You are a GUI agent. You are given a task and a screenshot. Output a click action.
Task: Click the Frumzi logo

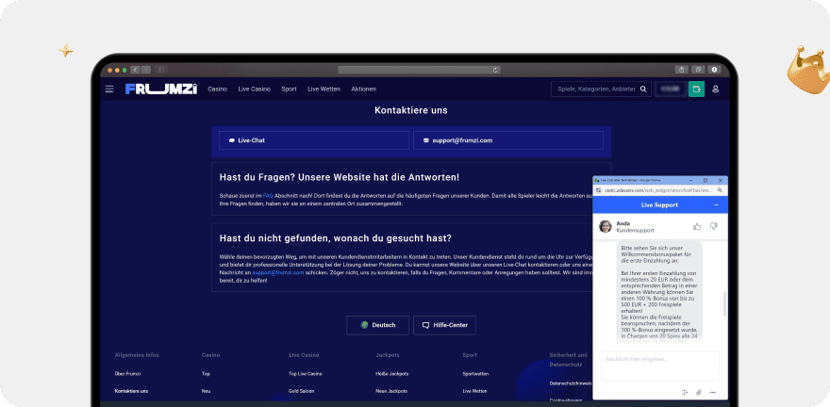[160, 89]
